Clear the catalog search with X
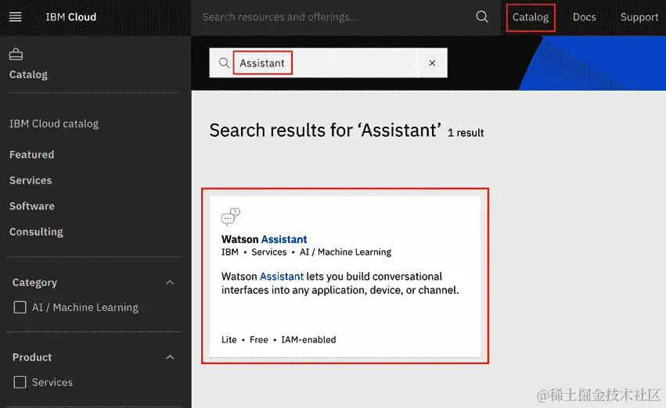This screenshot has width=666, height=408. point(432,63)
